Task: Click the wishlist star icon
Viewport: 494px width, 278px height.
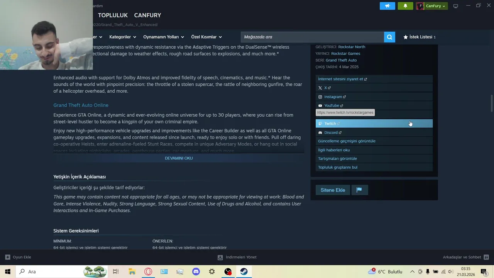Action: 406,37
